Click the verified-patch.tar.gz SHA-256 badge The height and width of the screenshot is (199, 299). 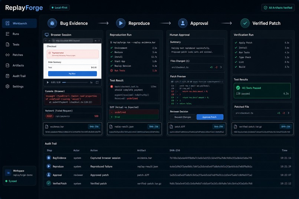point(286,127)
